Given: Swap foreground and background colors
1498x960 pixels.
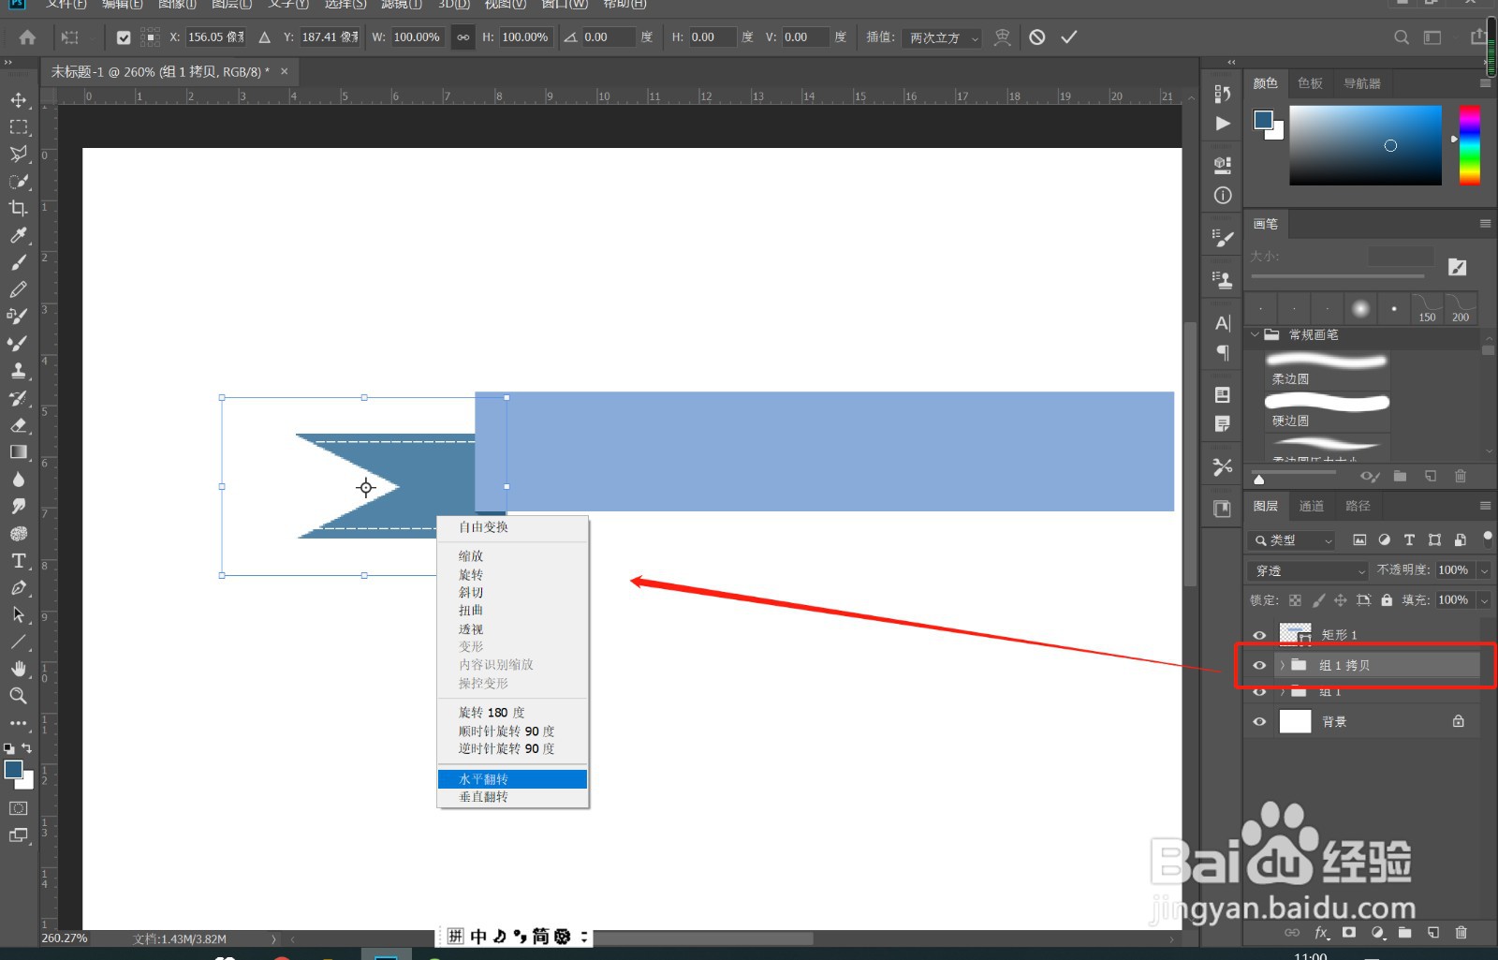Looking at the screenshot, I should [x=26, y=748].
